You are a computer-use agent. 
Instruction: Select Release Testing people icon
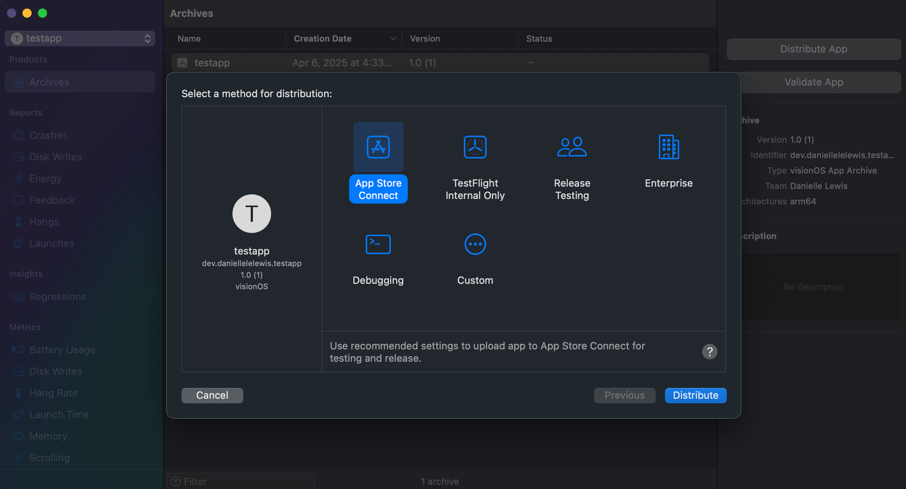pyautogui.click(x=572, y=147)
